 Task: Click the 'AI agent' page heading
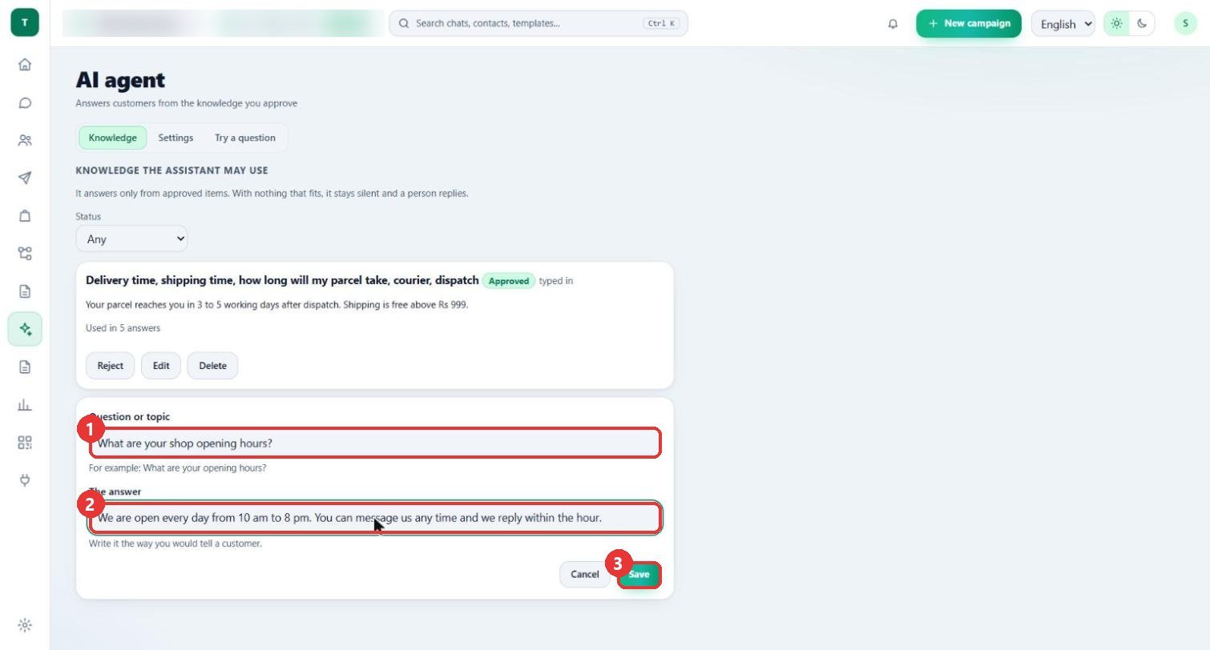[120, 80]
